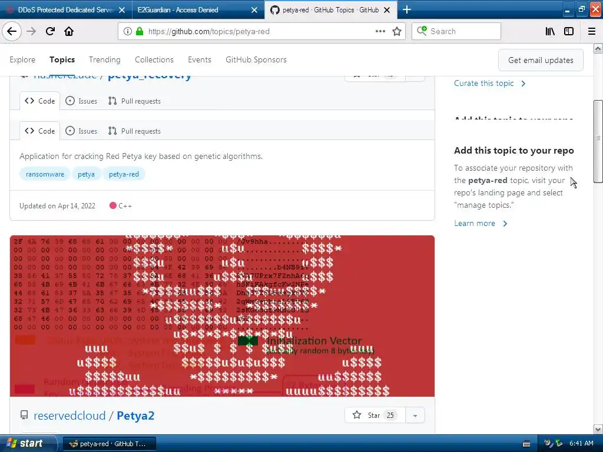Expand the Petya2 star list dropdown
This screenshot has height=452, width=603.
415,415
